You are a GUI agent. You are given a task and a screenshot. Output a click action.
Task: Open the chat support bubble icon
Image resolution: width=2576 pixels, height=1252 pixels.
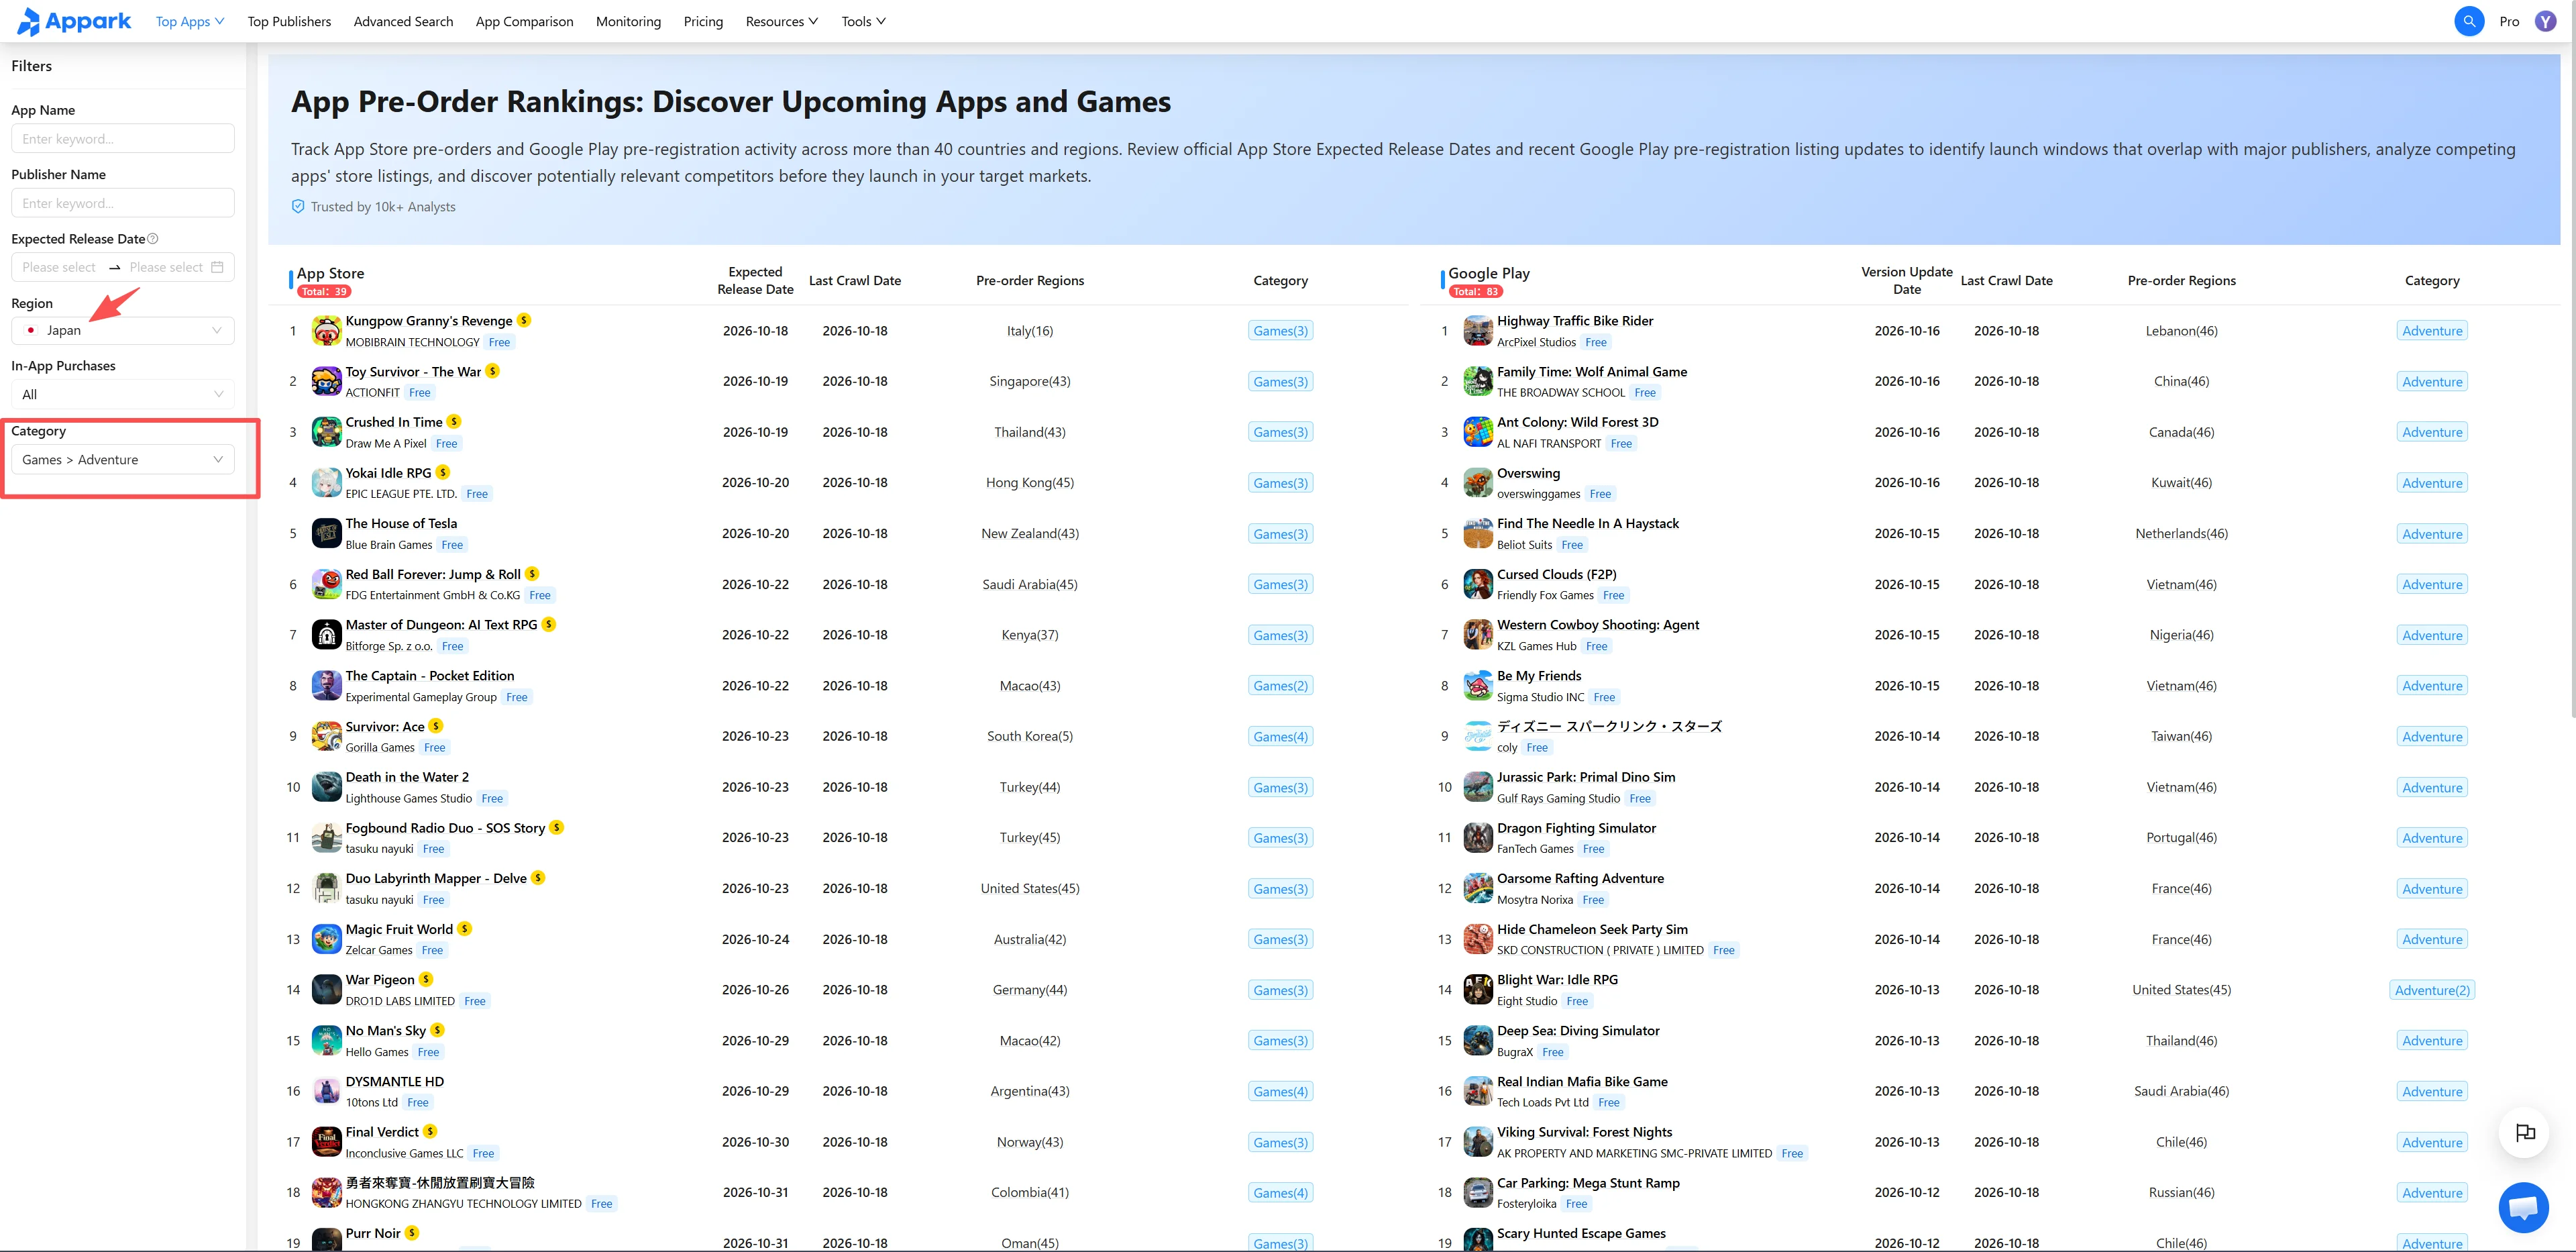coord(2523,1208)
